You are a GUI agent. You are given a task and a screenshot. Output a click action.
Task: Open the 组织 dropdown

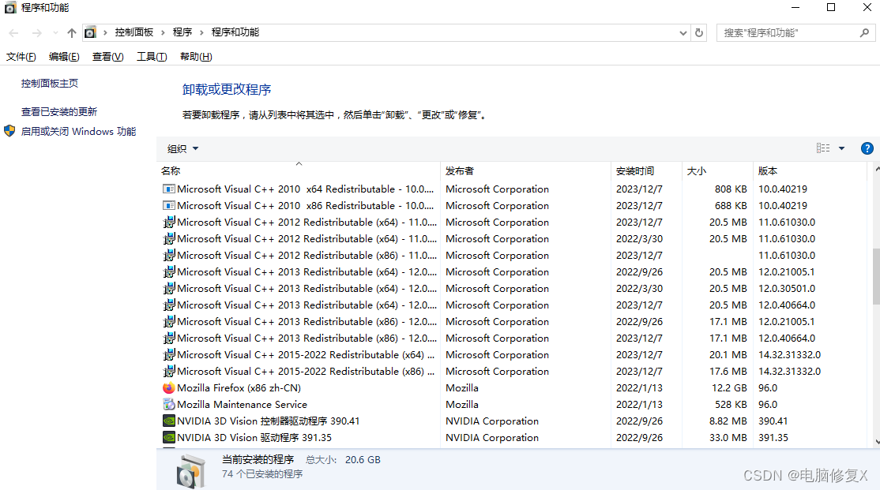click(182, 148)
